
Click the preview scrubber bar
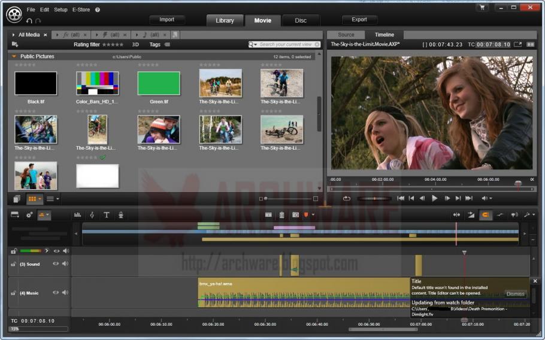pos(432,189)
